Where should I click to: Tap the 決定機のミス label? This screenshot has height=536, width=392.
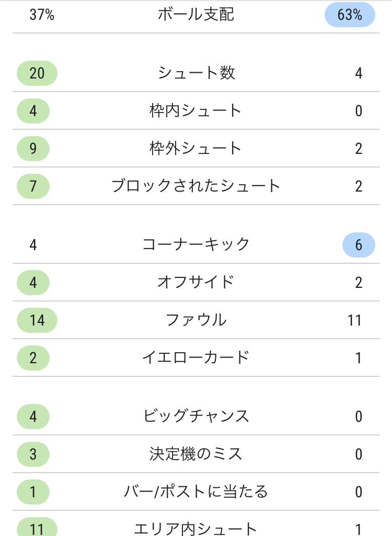(195, 454)
